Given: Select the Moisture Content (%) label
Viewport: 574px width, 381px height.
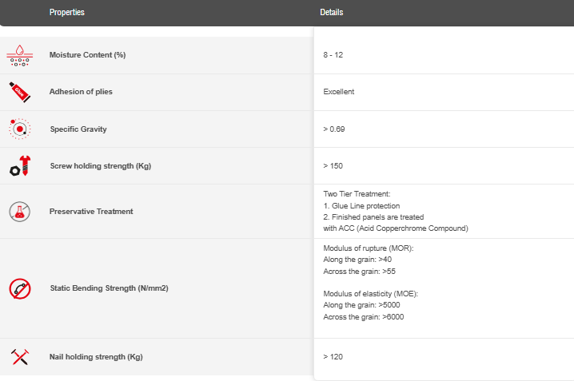Looking at the screenshot, I should tap(87, 55).
